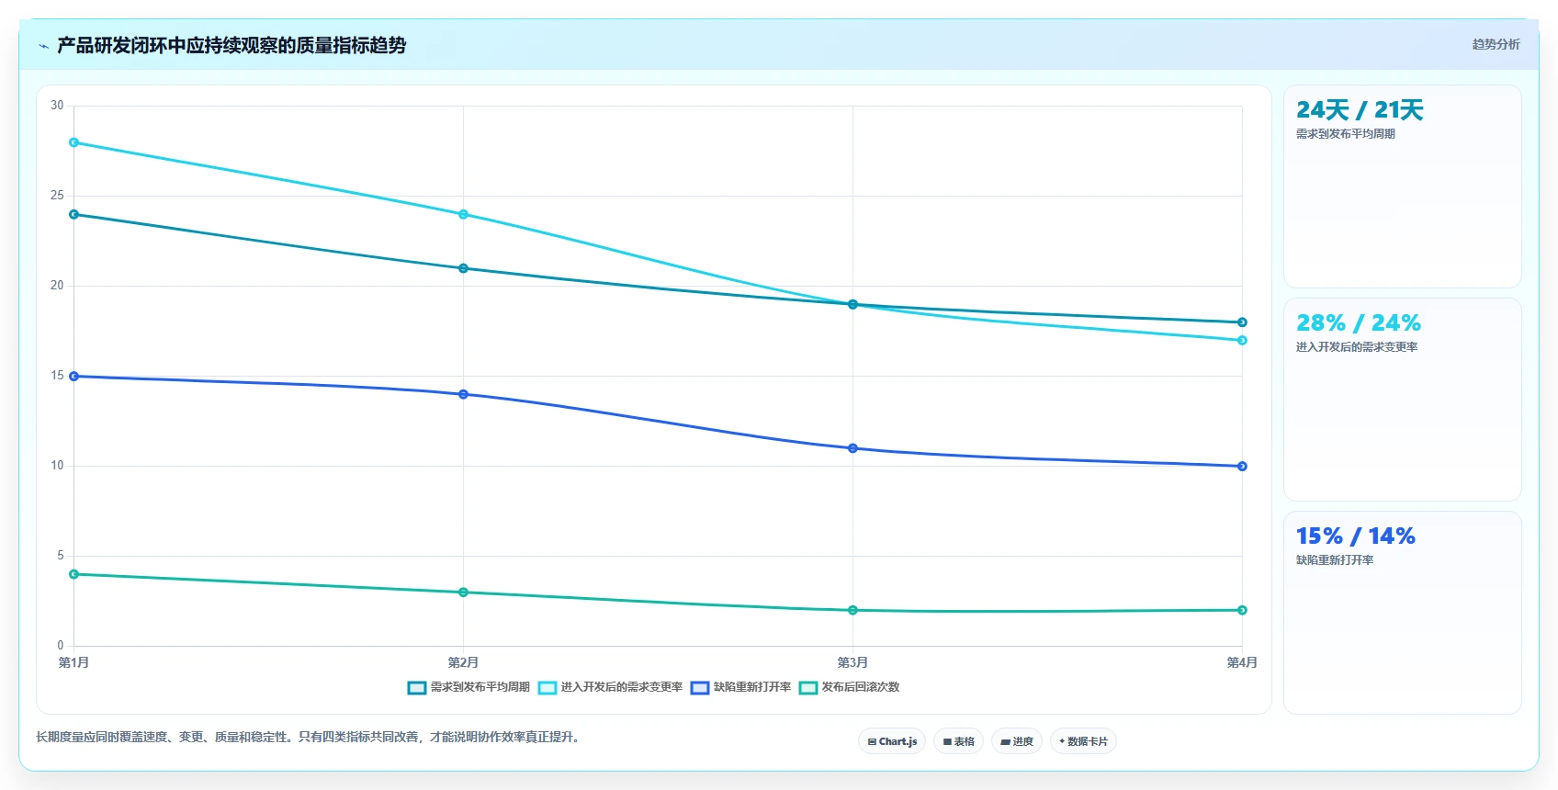Click the cyan 进入开发后的需求变更率 legend swatch

(x=548, y=688)
